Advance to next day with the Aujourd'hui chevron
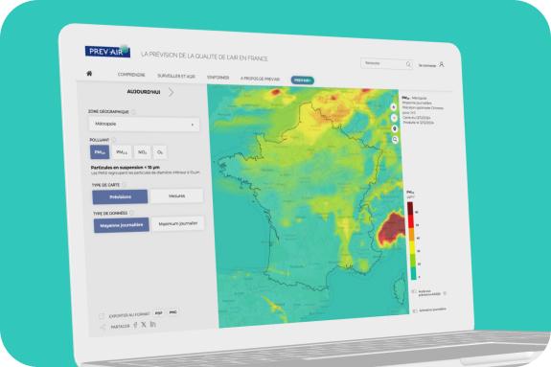 coord(172,92)
